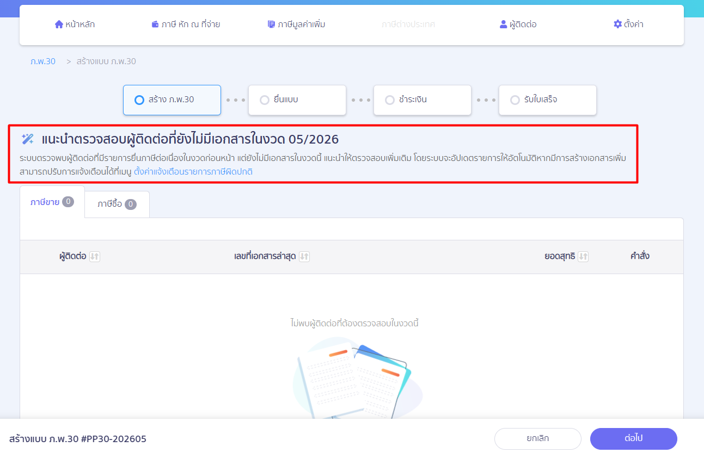Click the footer text สร้างแบบ ภ.พ.30 #PP30-202605
Viewport: 704px width, 459px height.
point(78,439)
